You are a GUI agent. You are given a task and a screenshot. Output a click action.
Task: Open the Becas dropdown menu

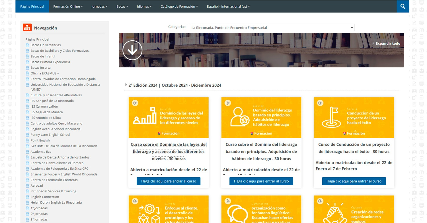coord(122,6)
